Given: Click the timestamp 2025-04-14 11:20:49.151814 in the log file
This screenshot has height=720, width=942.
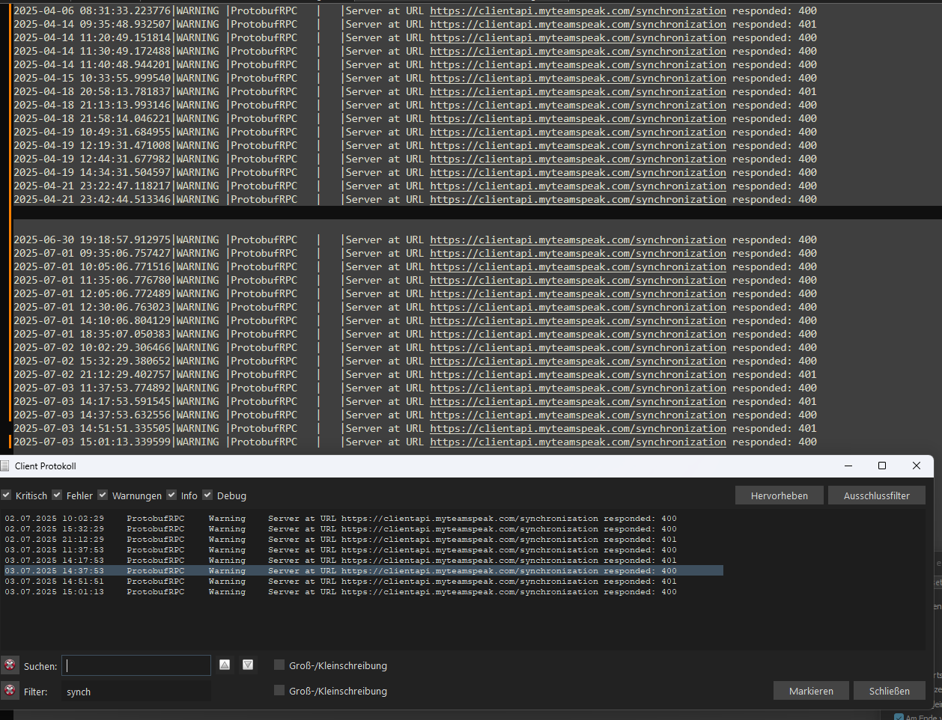Looking at the screenshot, I should pyautogui.click(x=92, y=38).
